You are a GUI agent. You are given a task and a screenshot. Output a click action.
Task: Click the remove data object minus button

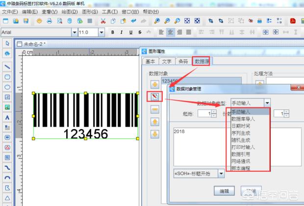click(x=155, y=109)
